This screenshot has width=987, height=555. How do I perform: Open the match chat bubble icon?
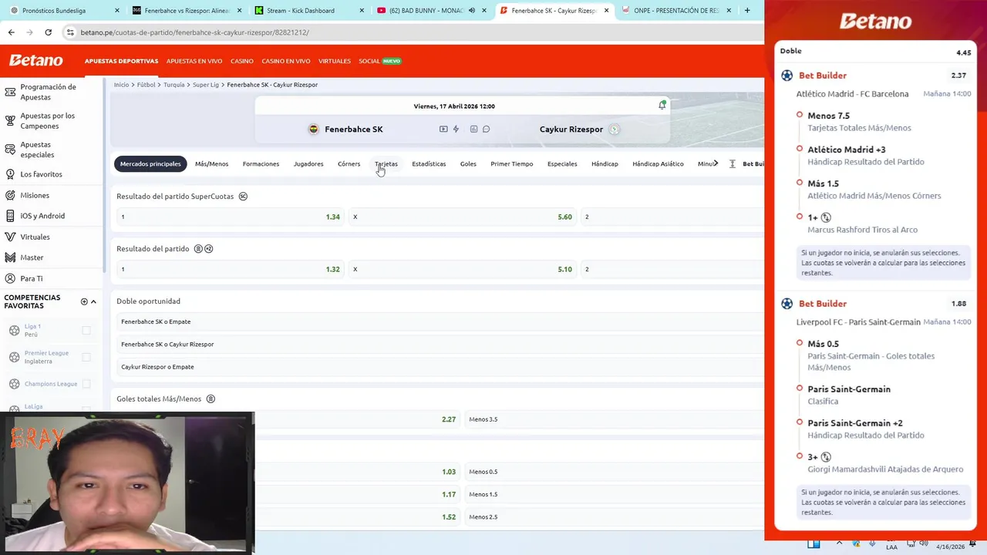coord(486,129)
